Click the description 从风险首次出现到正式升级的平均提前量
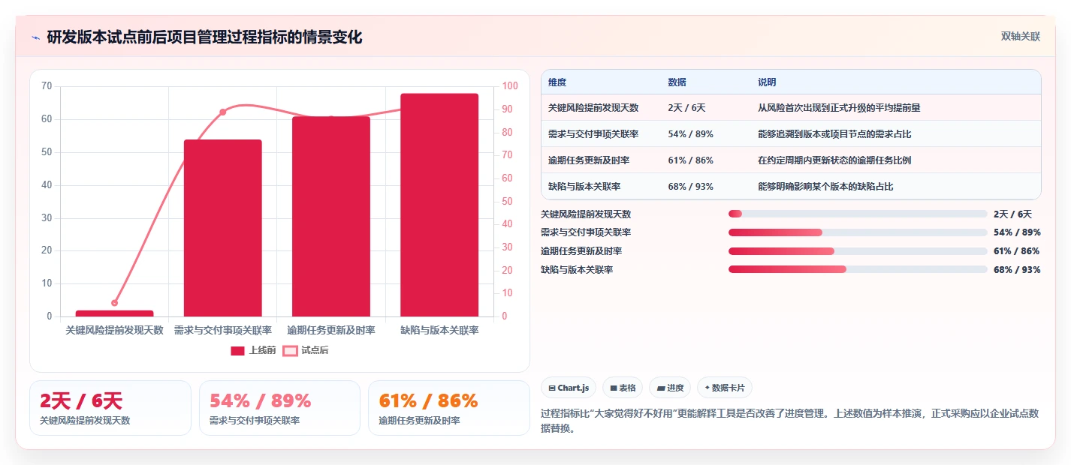 click(839, 108)
